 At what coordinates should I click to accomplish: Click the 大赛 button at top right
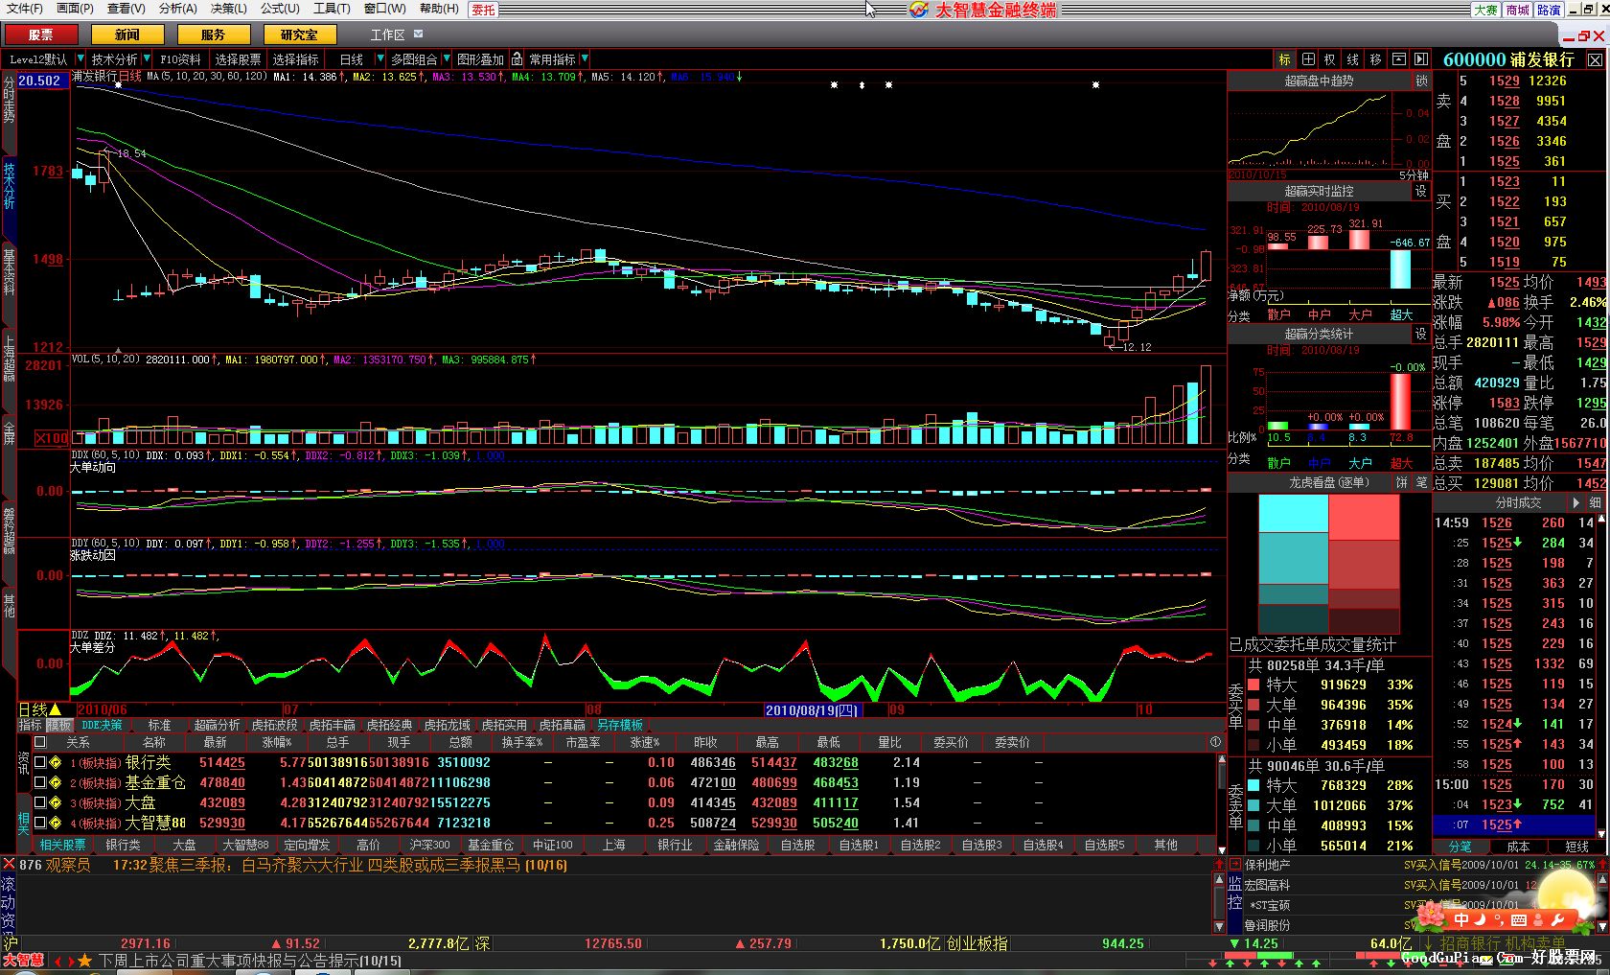1485,10
